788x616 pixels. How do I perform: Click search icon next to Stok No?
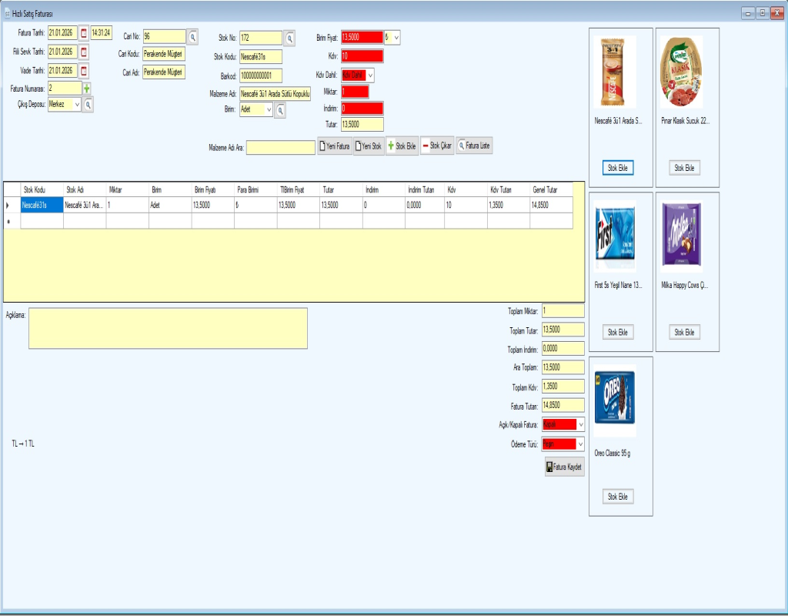[290, 37]
